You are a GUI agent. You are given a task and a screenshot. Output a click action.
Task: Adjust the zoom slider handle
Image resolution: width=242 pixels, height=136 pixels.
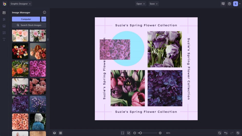click(x=140, y=133)
